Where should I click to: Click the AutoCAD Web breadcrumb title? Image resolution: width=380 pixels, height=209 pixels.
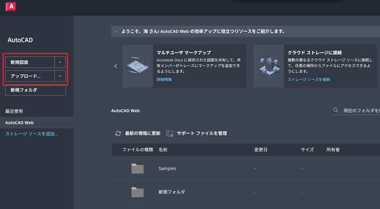click(125, 111)
